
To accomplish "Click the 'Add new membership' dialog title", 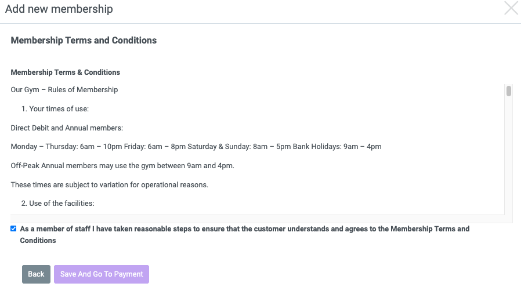I will (59, 9).
